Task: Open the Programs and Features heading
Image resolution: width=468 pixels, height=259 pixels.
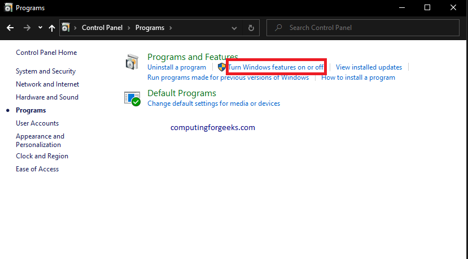Action: coord(193,57)
